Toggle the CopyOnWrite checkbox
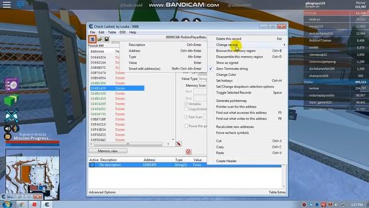This screenshot has height=208, width=369. pos(186,109)
